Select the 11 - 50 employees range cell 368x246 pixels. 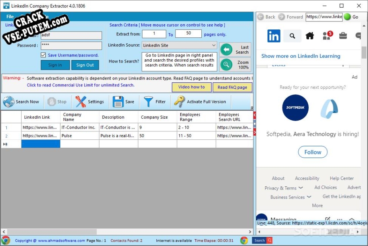(x=197, y=136)
